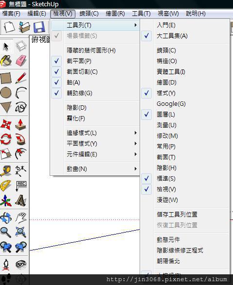Select the 3D Text tool

21,200
